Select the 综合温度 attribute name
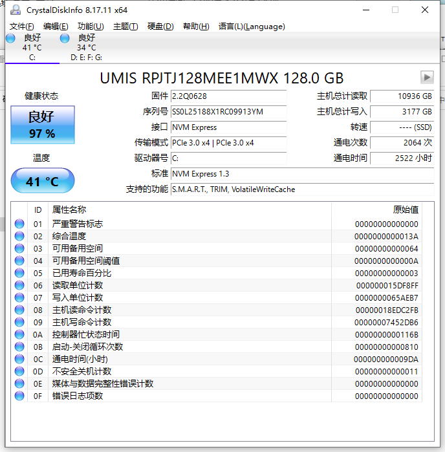Image resolution: width=445 pixels, height=452 pixels. [x=69, y=237]
